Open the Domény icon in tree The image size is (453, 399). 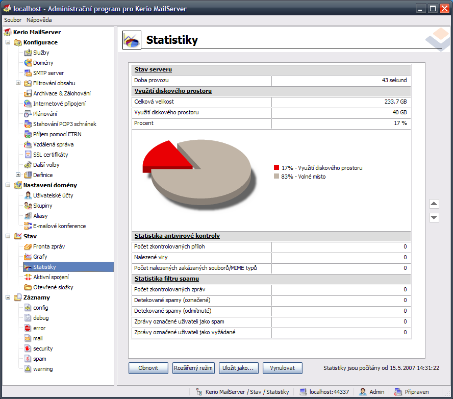(x=28, y=63)
